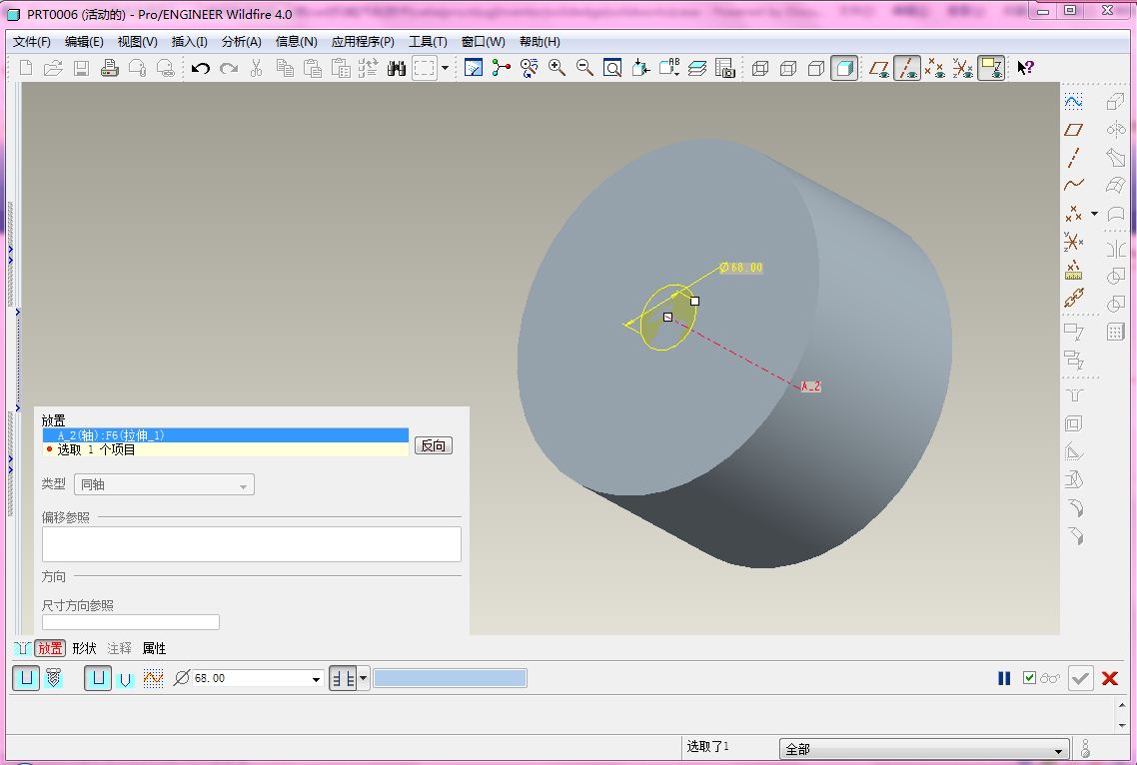This screenshot has width=1137, height=765.
Task: Switch to the 属性 tab
Action: pos(155,648)
